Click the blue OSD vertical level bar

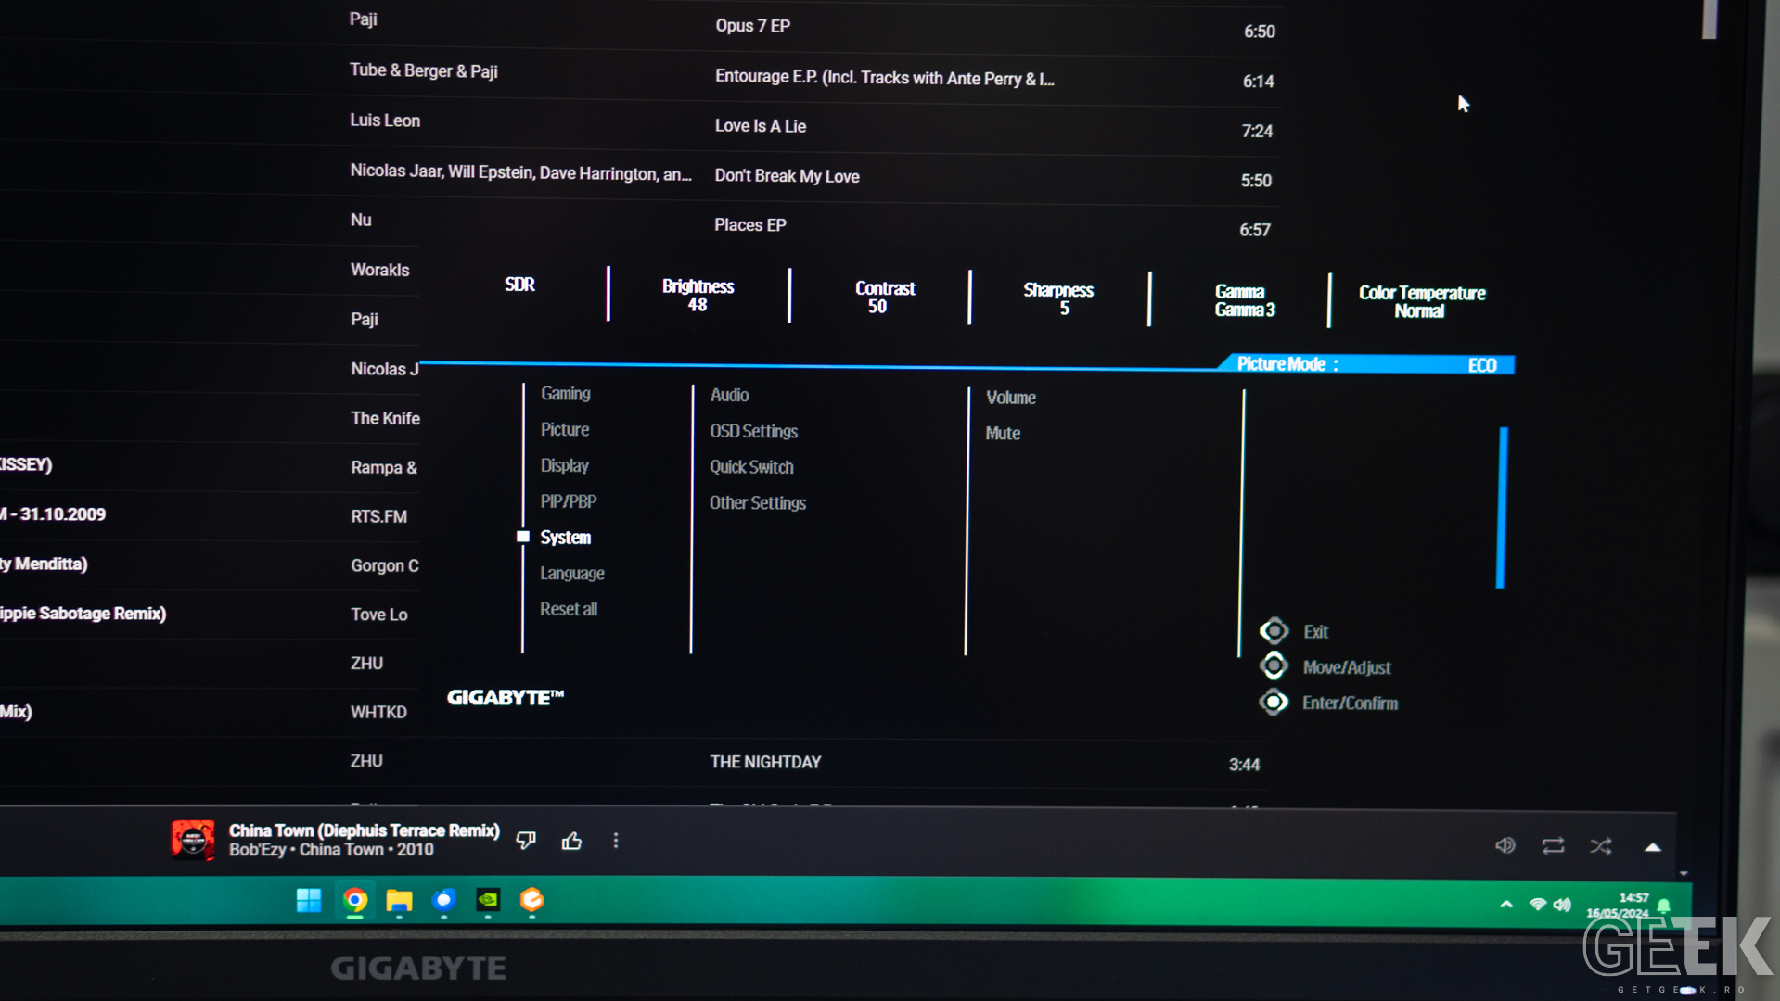pos(1502,508)
